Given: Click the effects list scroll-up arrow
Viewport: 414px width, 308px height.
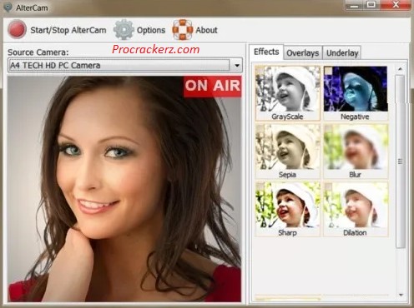Looking at the screenshot, I should (x=401, y=68).
